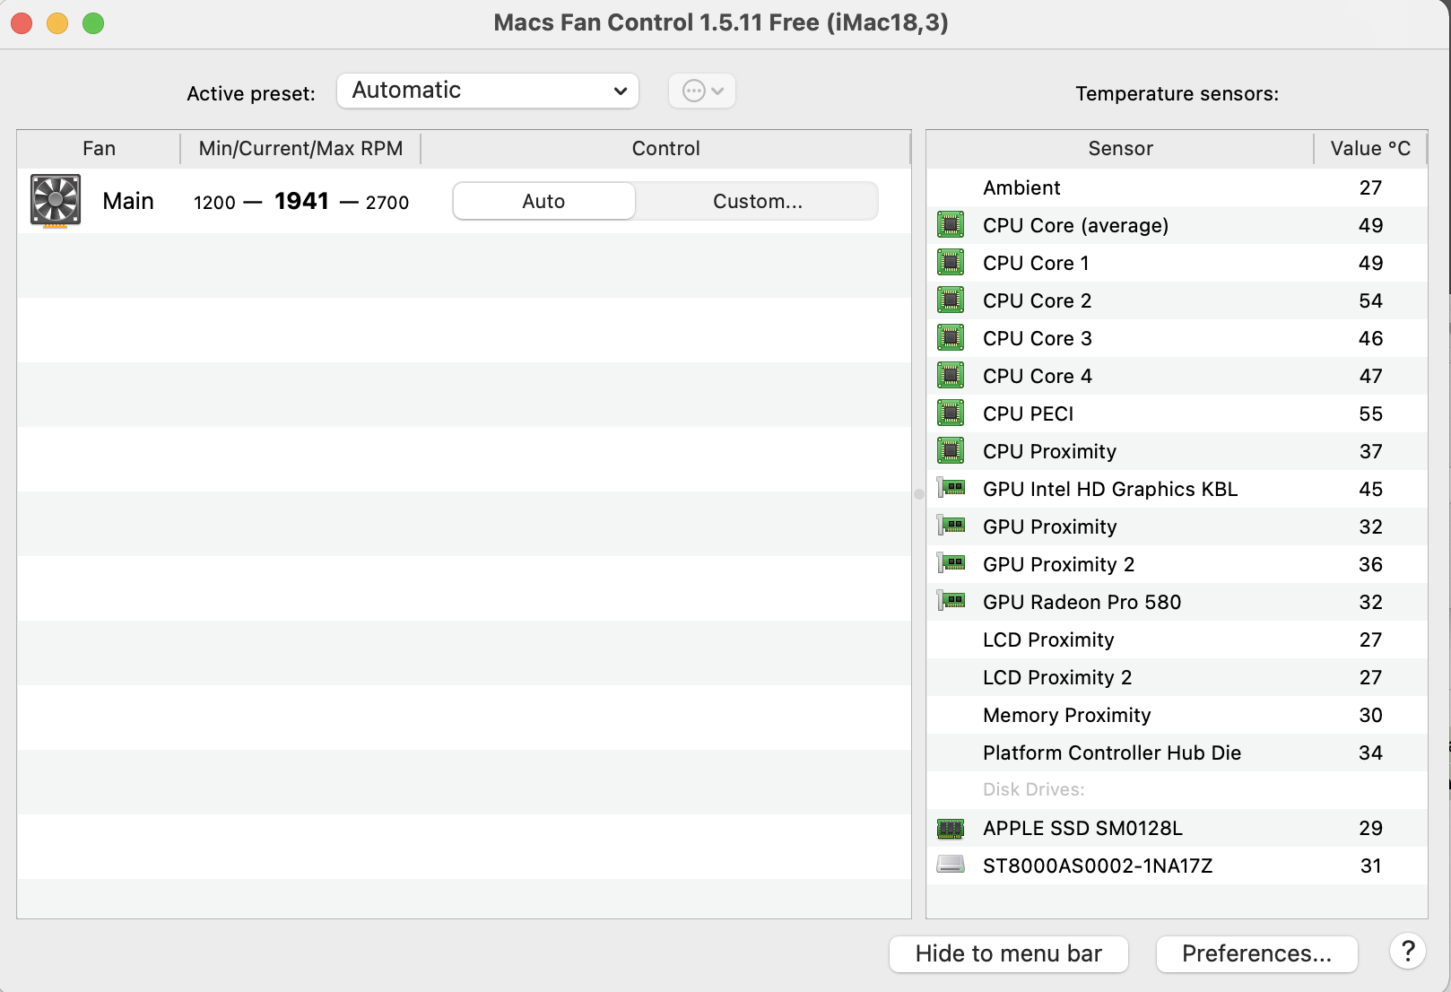The width and height of the screenshot is (1451, 992).
Task: Open the help question mark button
Action: click(x=1408, y=952)
